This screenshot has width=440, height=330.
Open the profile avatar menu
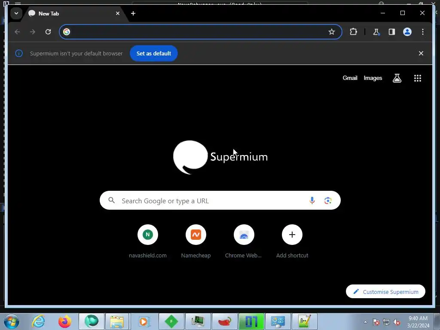click(407, 32)
